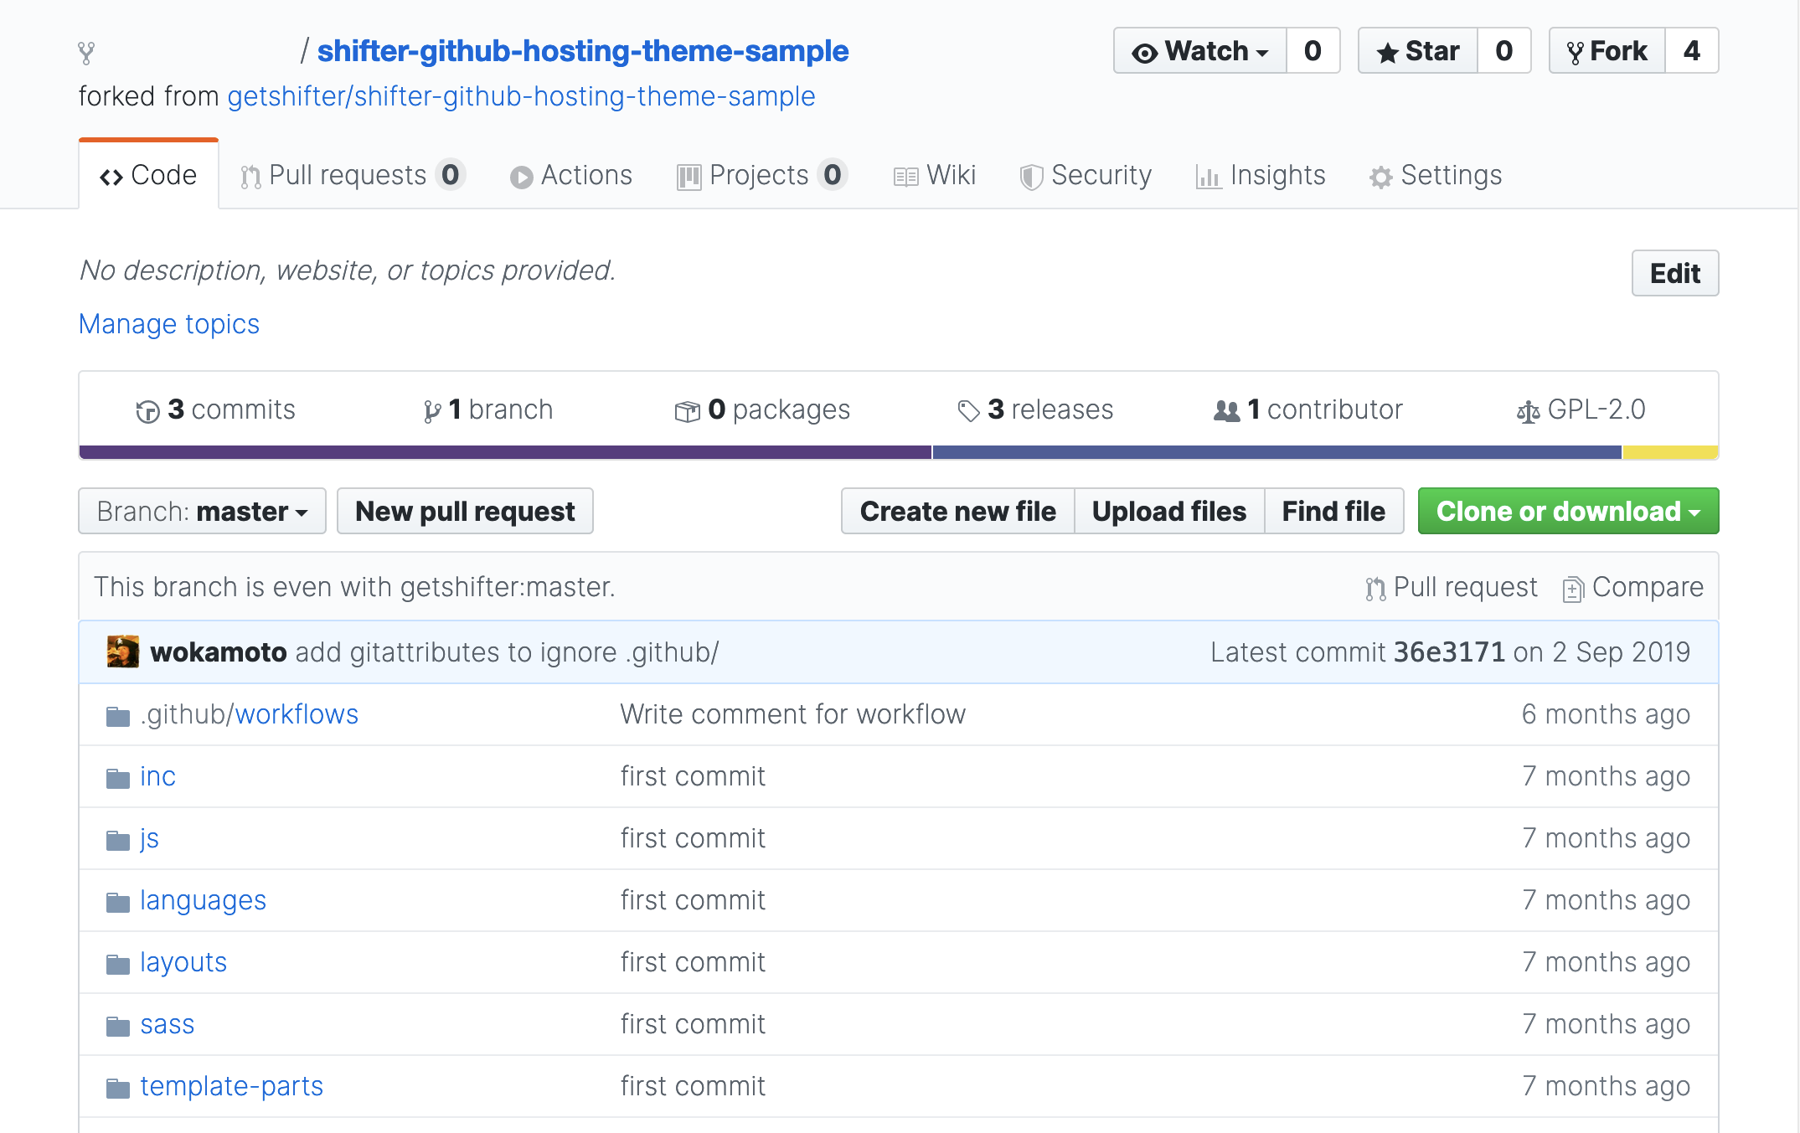Screen dimensions: 1800x1133
Task: Click the blue language bar segment
Action: (1277, 452)
